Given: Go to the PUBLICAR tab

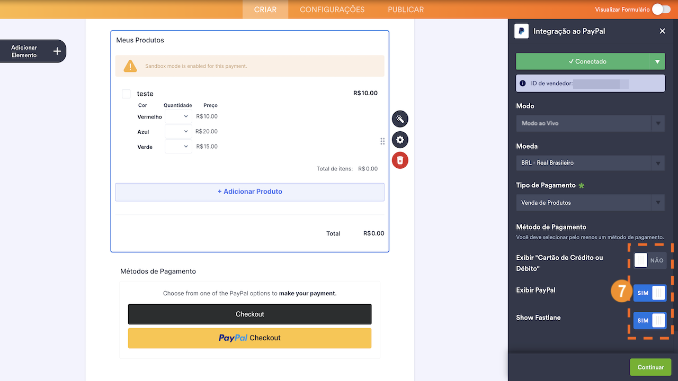Looking at the screenshot, I should (406, 10).
